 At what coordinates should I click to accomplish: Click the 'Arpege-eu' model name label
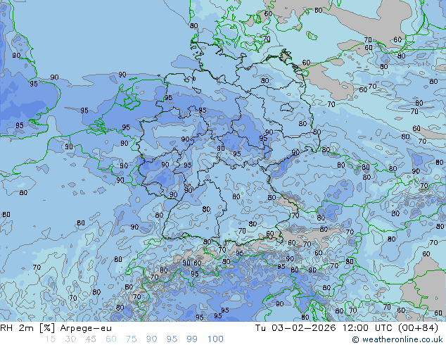pyautogui.click(x=86, y=328)
